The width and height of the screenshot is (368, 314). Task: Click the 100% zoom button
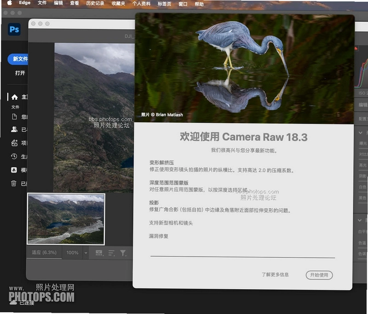point(72,252)
